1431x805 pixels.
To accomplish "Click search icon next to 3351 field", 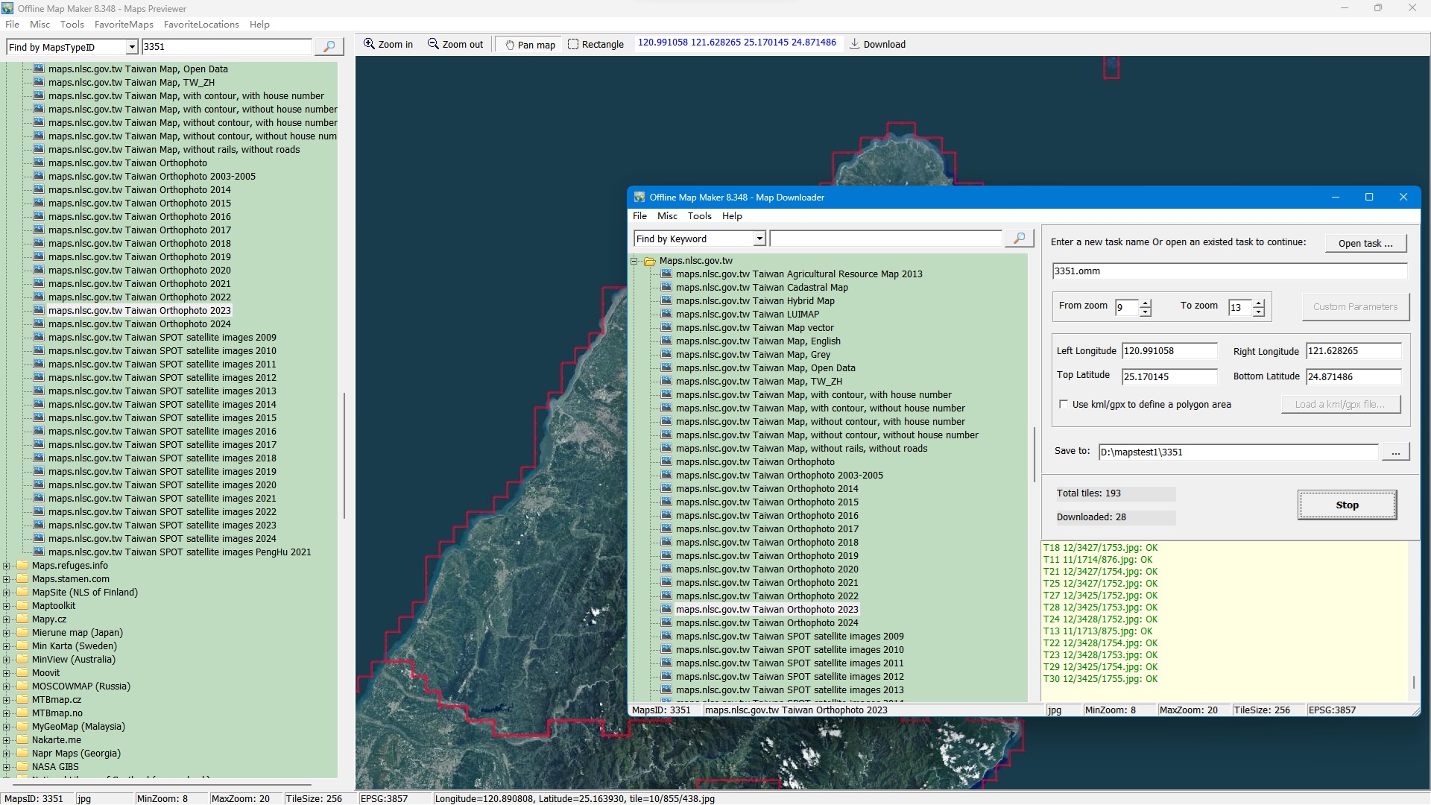I will [x=329, y=47].
